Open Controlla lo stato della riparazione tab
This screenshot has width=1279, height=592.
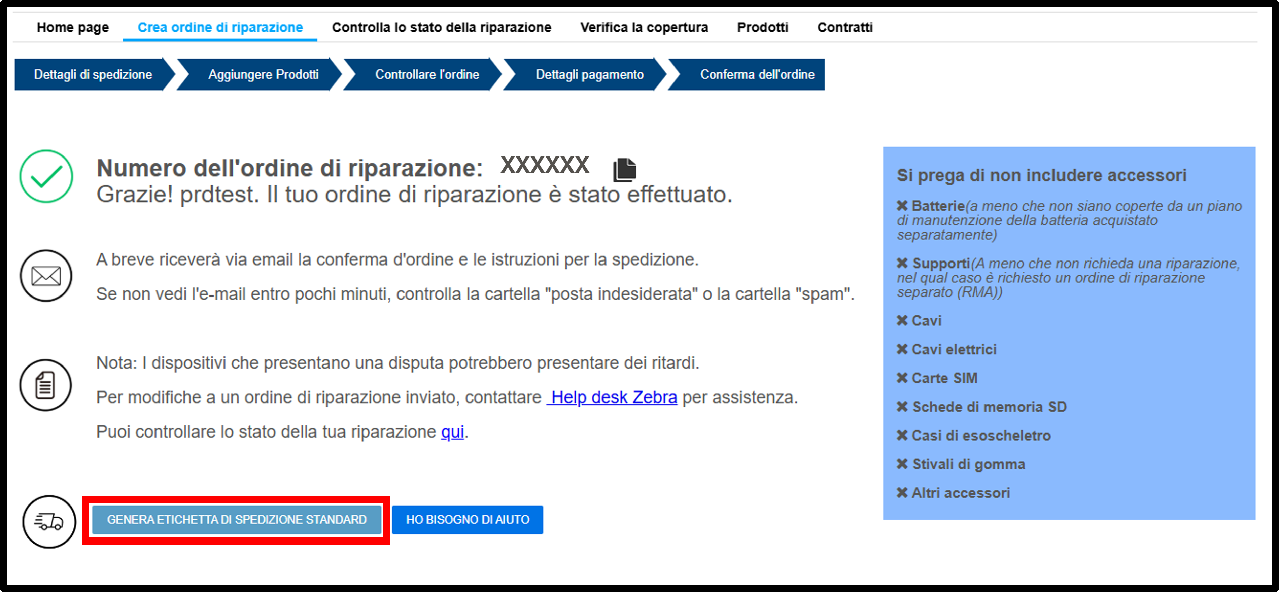pos(441,27)
